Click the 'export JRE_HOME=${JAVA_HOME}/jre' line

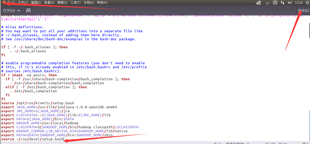[35, 111]
